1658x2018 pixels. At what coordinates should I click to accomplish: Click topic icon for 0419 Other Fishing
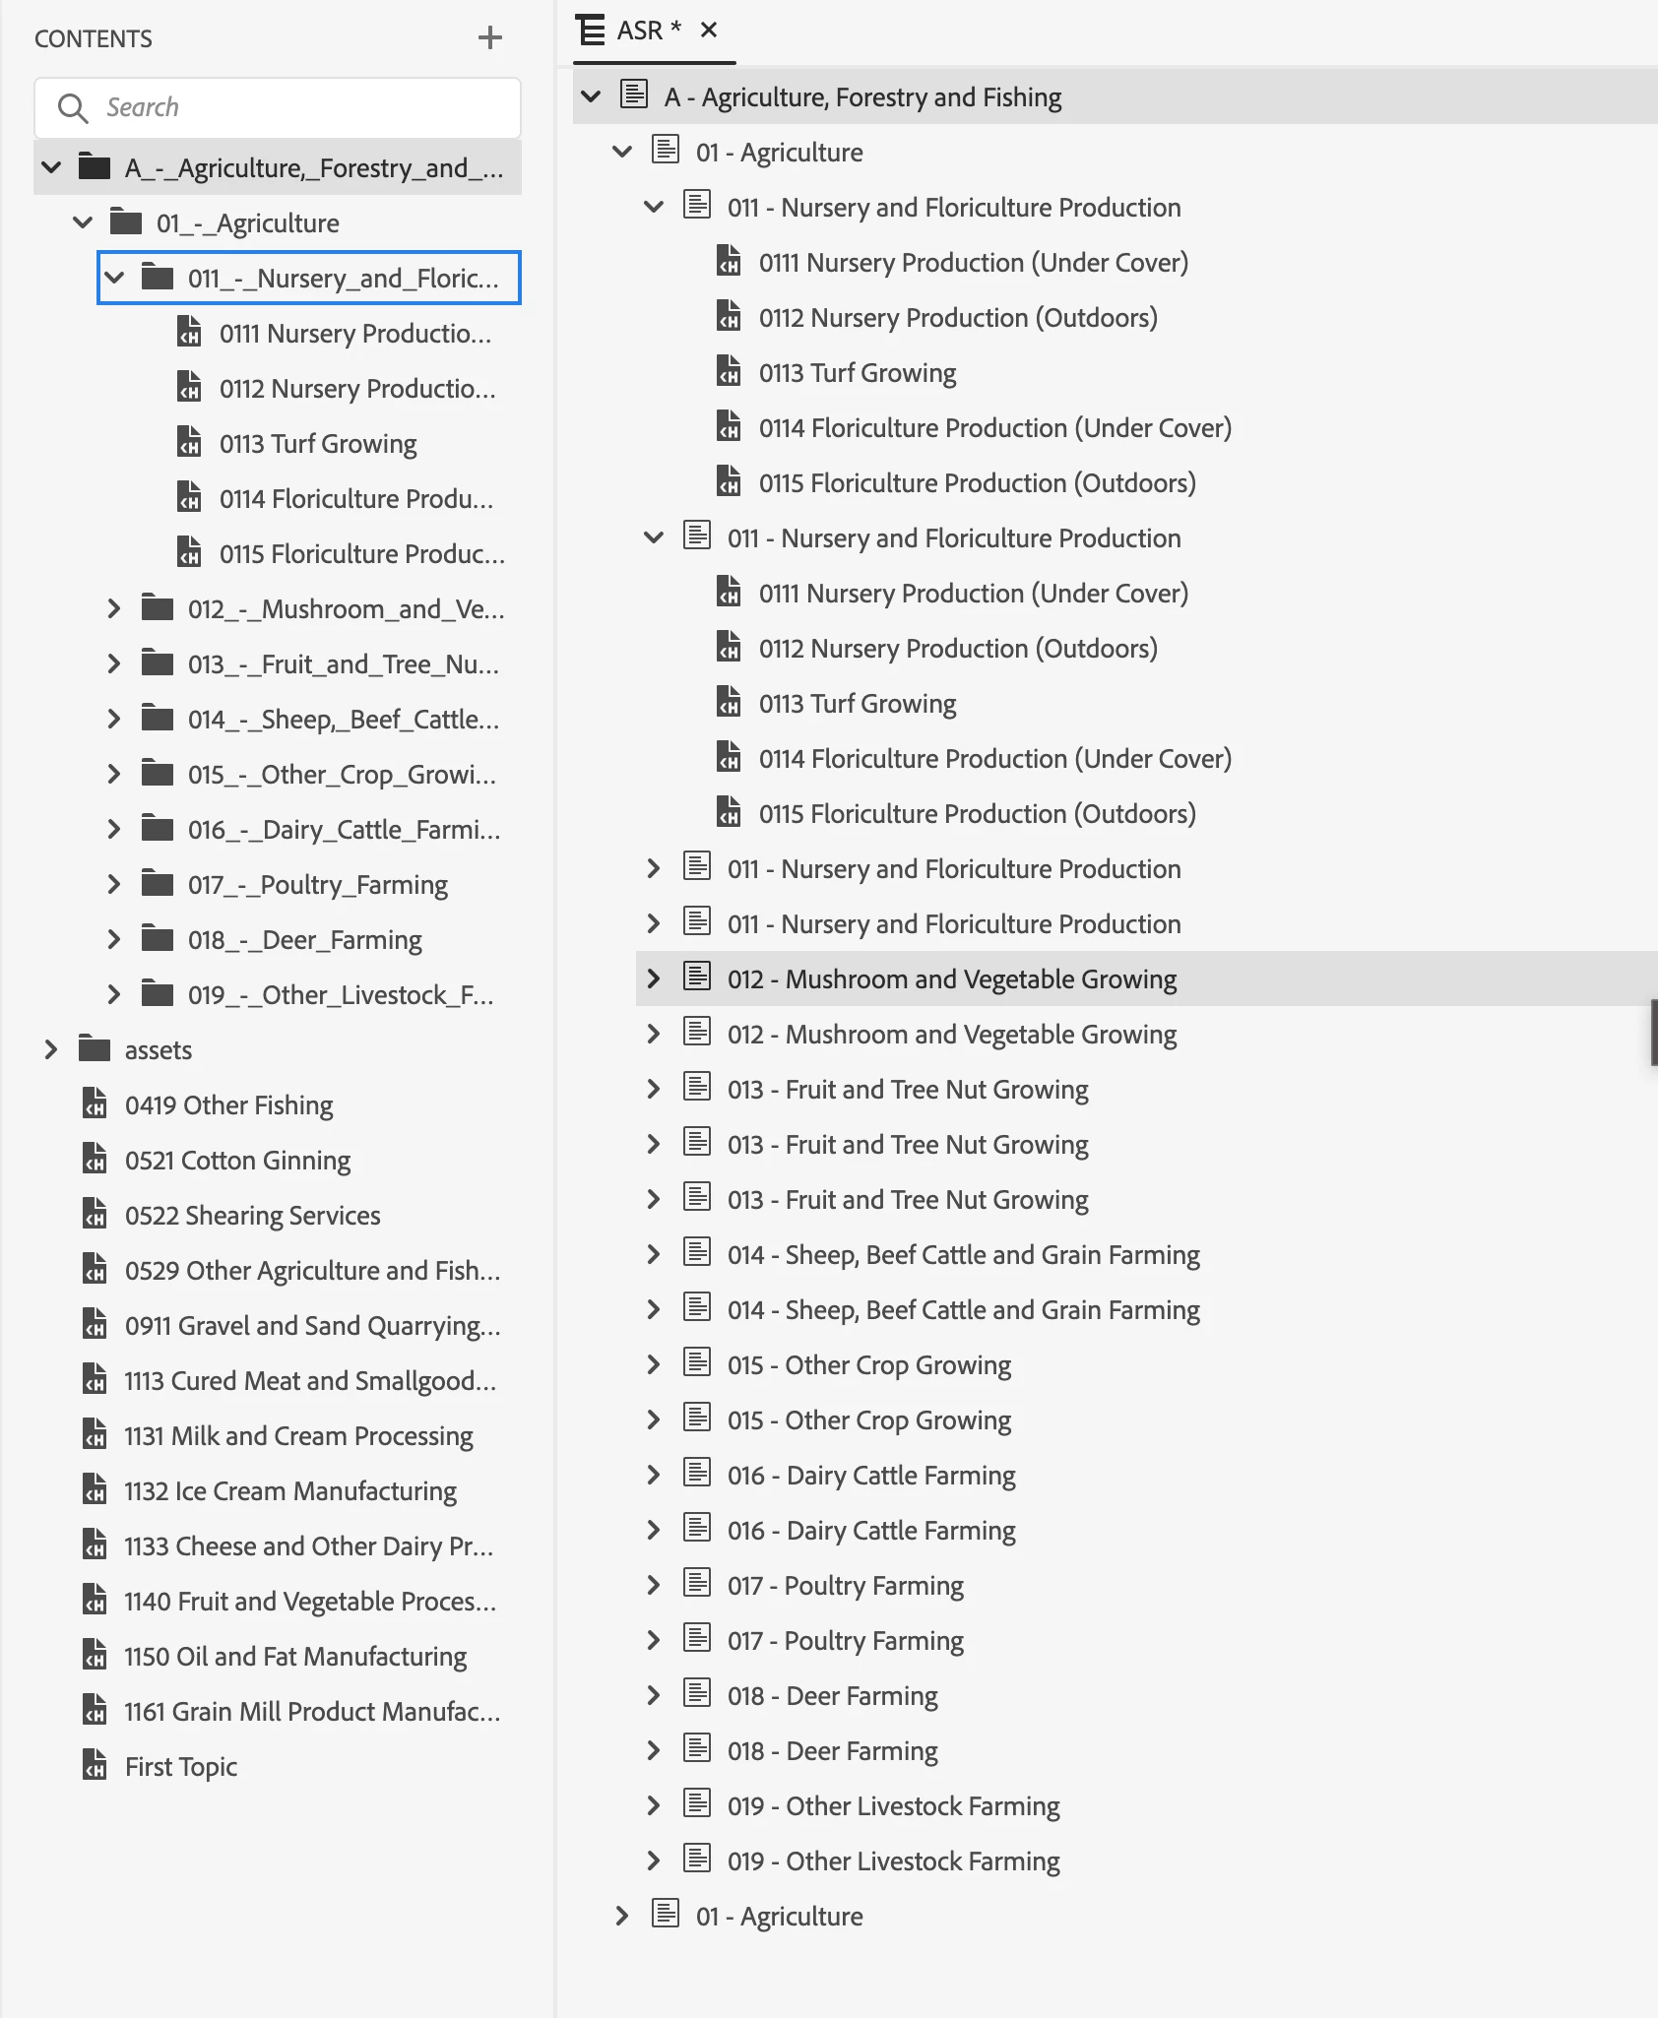tap(95, 1104)
